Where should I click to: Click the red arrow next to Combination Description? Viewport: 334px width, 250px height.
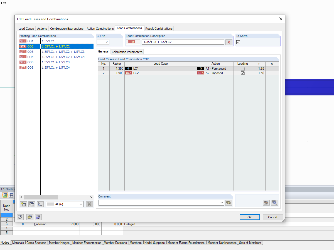229,42
